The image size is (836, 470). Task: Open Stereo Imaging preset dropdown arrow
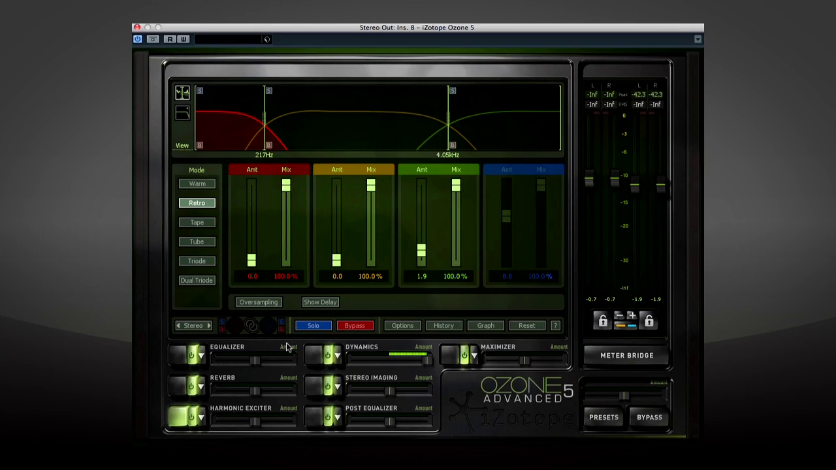click(338, 386)
